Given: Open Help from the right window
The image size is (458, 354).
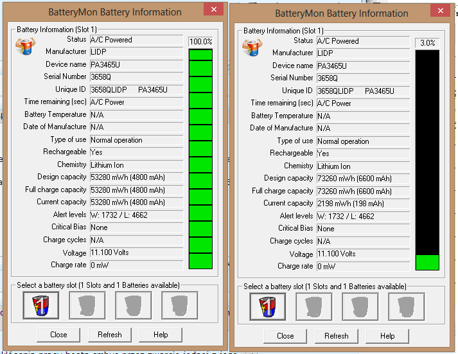Looking at the screenshot, I should click(387, 336).
